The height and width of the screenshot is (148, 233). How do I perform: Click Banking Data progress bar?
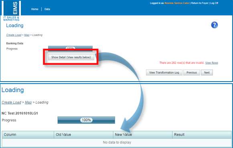70,48
